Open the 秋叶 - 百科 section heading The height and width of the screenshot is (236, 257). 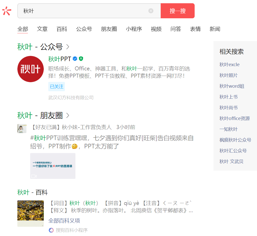[32, 192]
